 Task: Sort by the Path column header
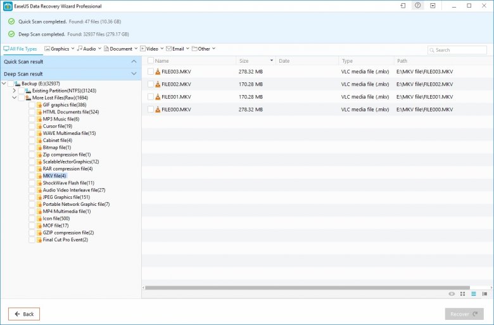[x=443, y=61]
